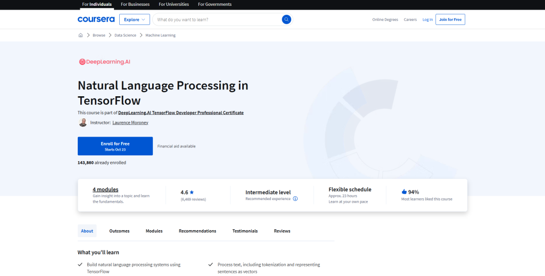
Task: Select the For Businesses tab
Action: coord(135,4)
